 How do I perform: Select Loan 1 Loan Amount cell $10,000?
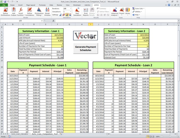[57, 38]
